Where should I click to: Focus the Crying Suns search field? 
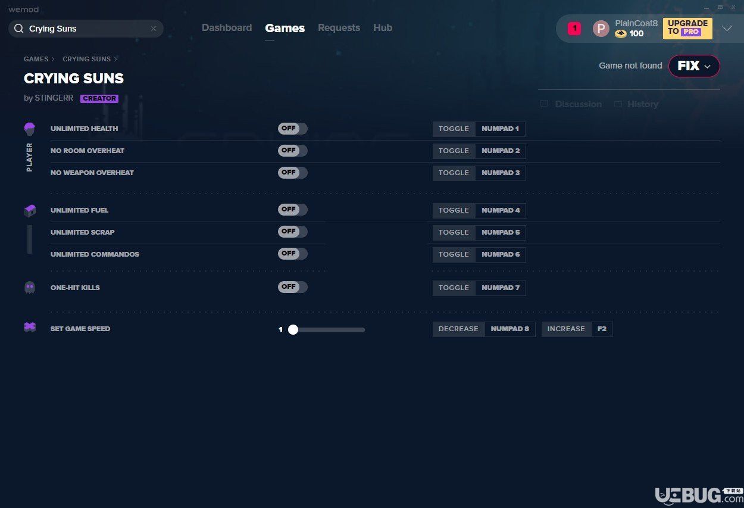[x=86, y=29]
